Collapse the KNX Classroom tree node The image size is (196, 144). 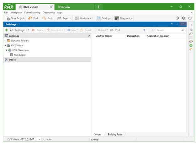(7, 50)
